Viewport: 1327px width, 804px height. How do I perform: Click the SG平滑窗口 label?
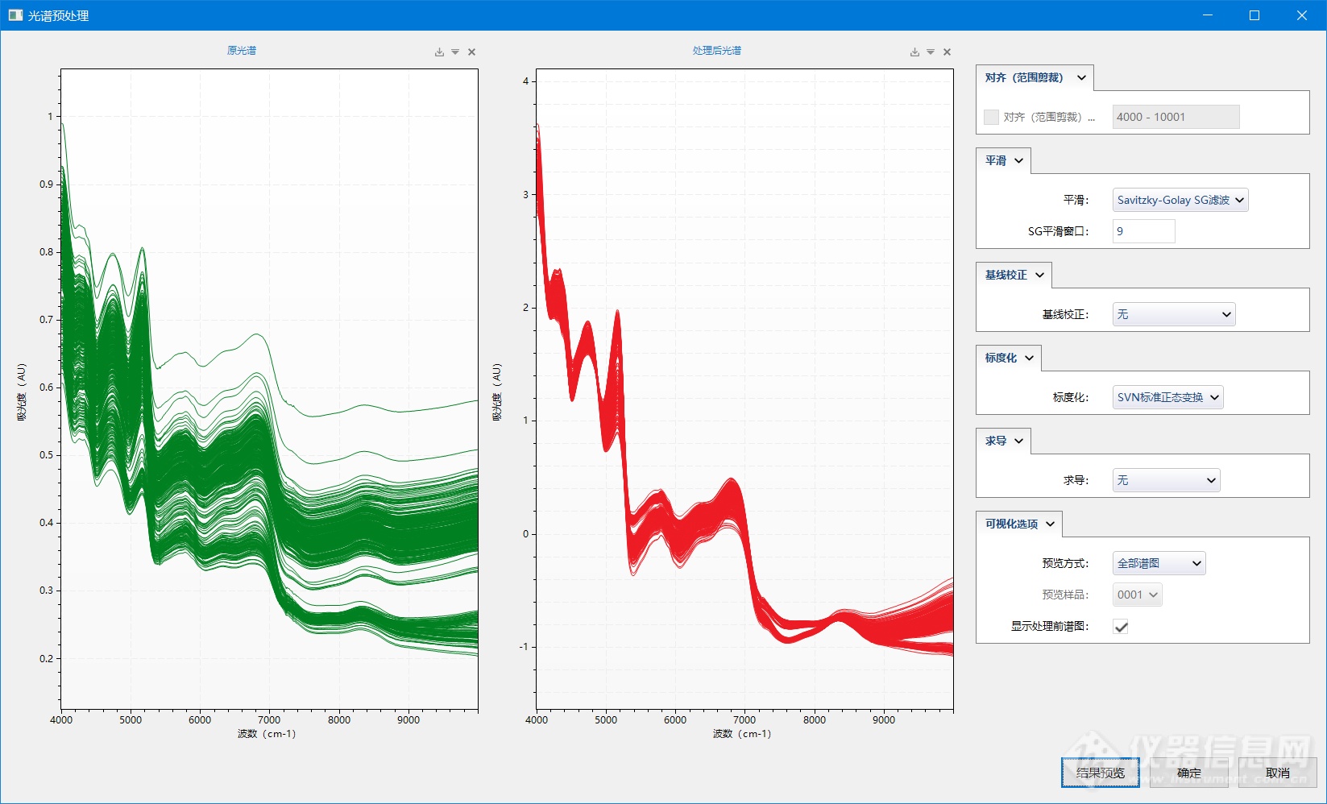[1058, 231]
